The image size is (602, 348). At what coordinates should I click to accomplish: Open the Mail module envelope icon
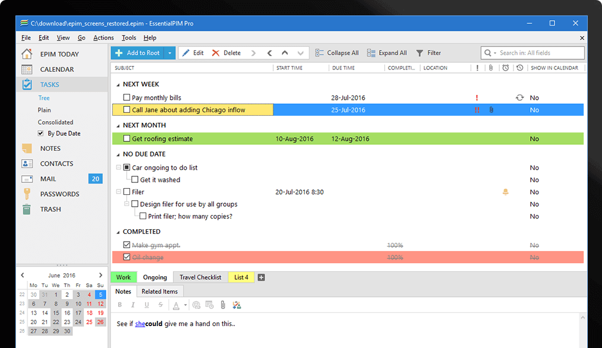(27, 179)
